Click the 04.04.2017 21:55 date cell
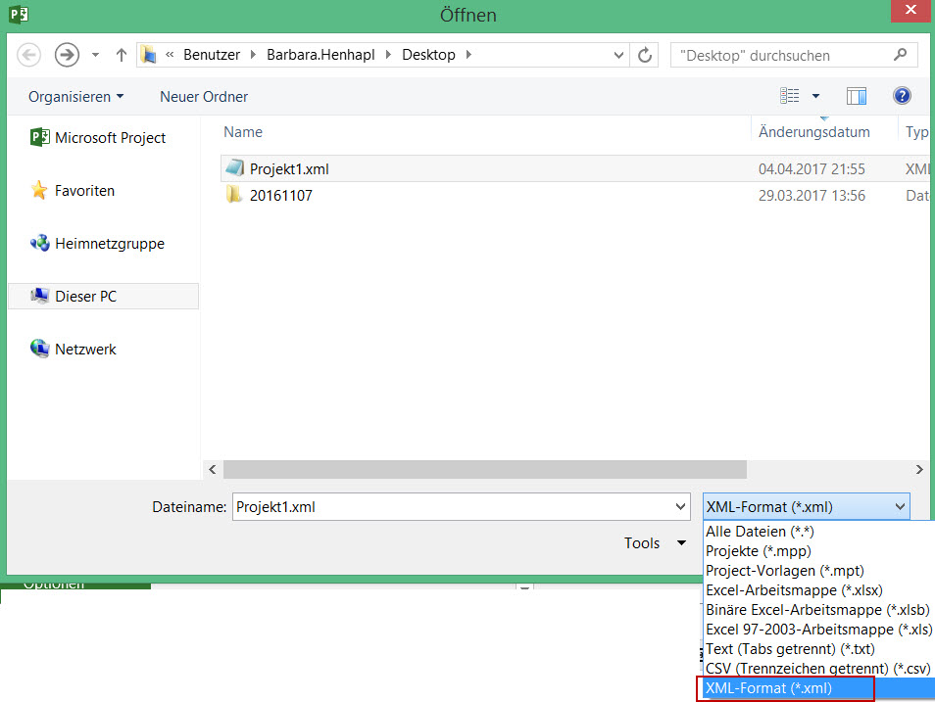 click(812, 169)
